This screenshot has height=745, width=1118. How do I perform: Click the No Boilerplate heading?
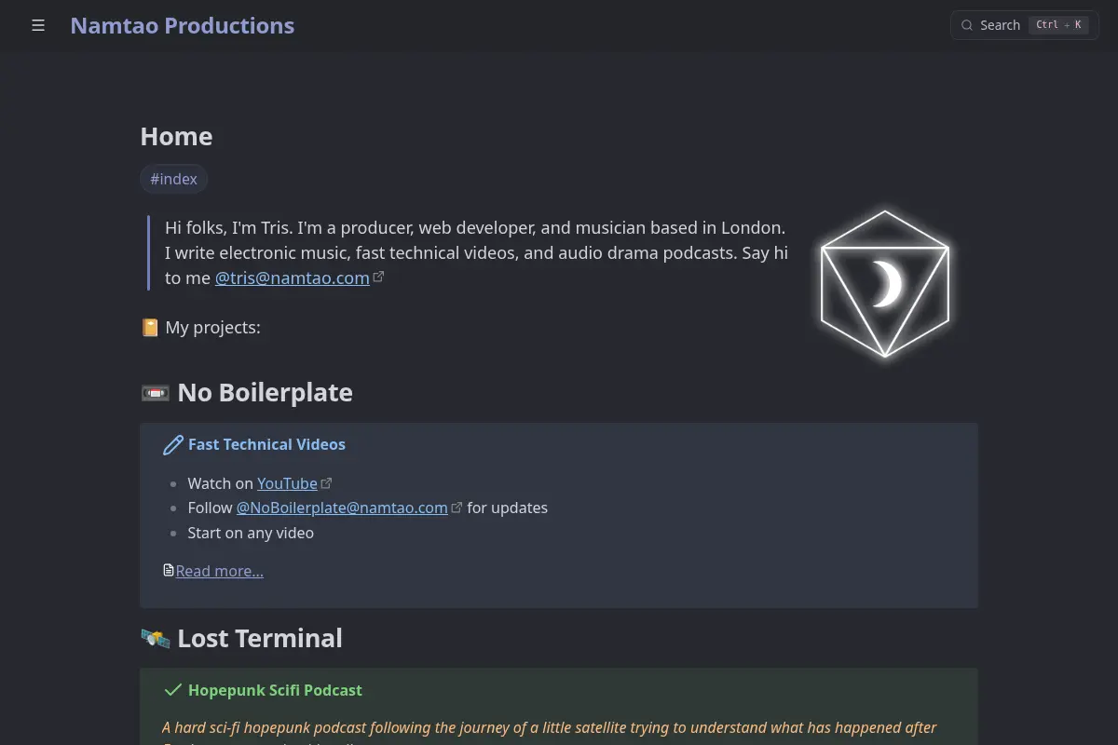265,392
